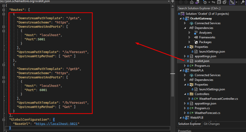
Task: Click OcelotGateway Connected Services cloud icon
Action: pos(191,23)
